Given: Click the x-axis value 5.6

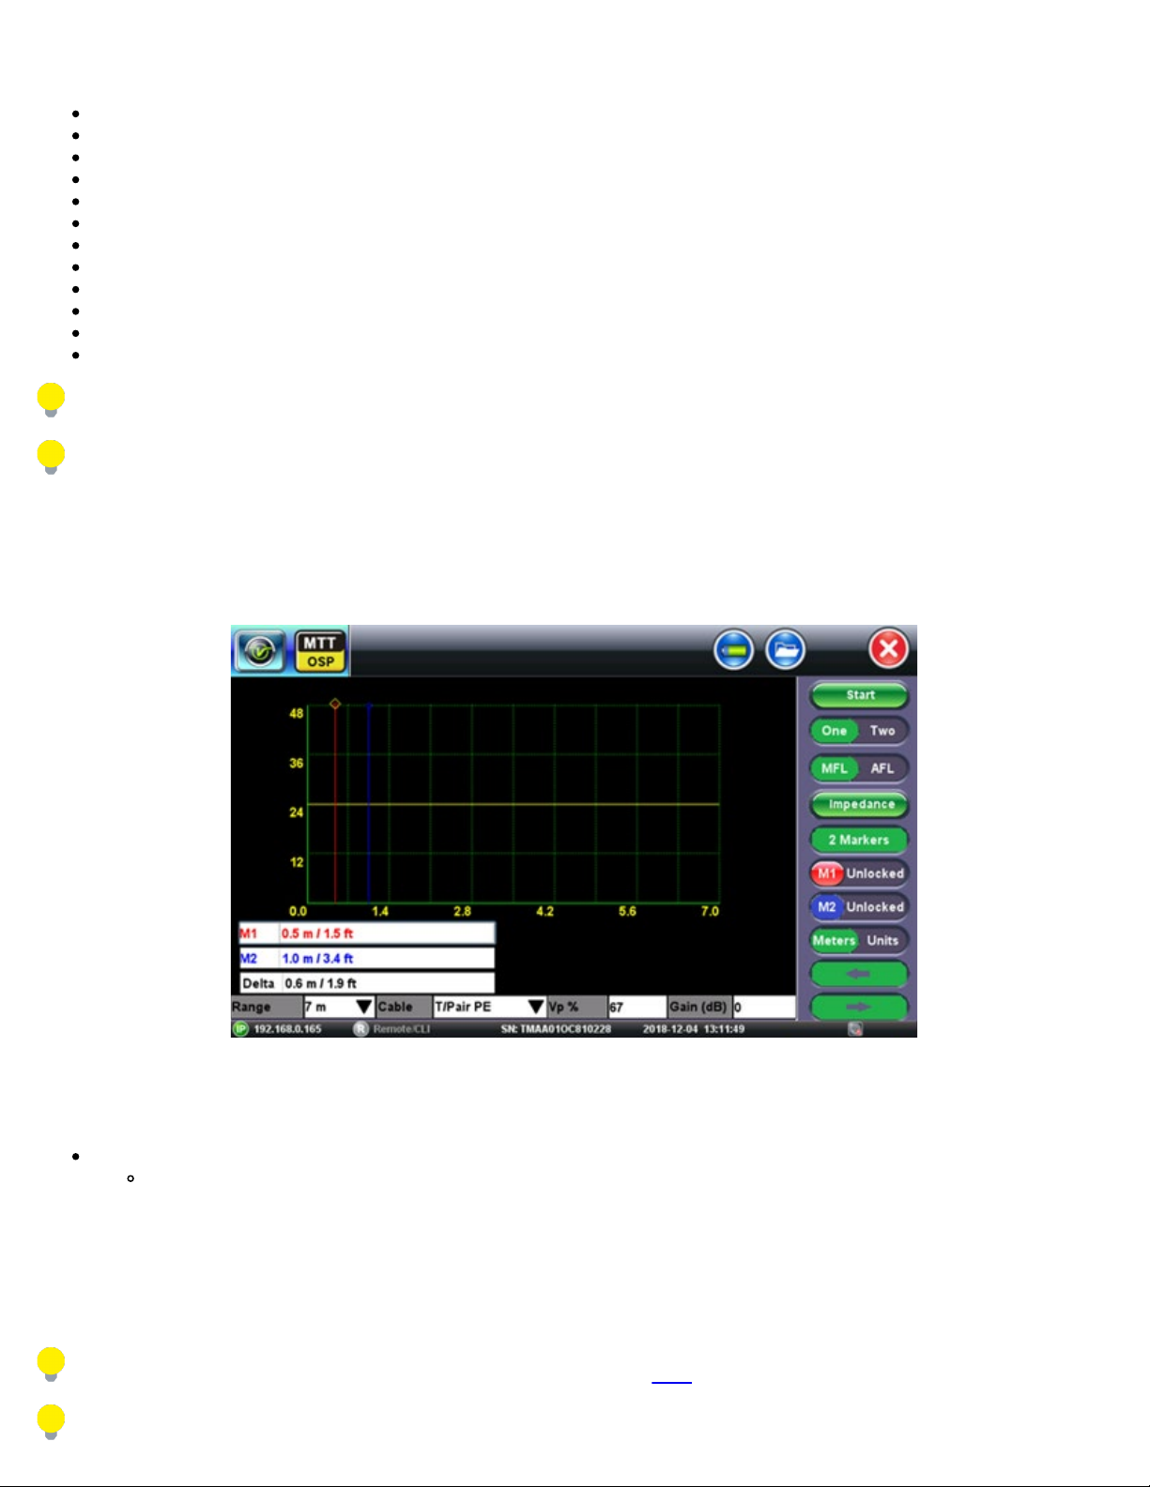Looking at the screenshot, I should (627, 911).
